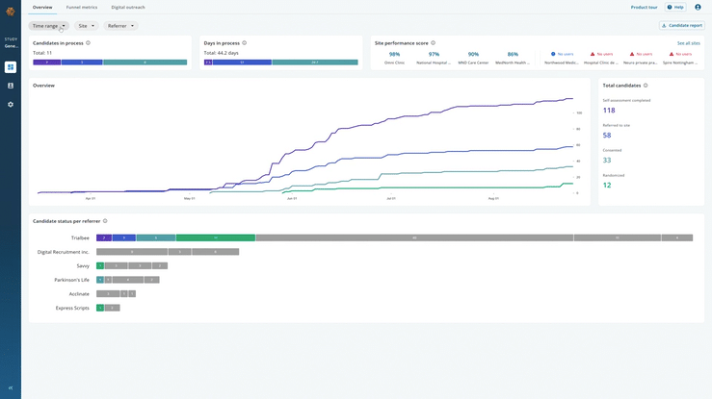This screenshot has height=399, width=712.
Task: Click the company logo at top left
Action: [x=11, y=12]
